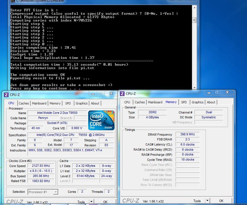Click Cycle Time value 18 clocks
The image size is (247, 205).
tap(188, 159)
